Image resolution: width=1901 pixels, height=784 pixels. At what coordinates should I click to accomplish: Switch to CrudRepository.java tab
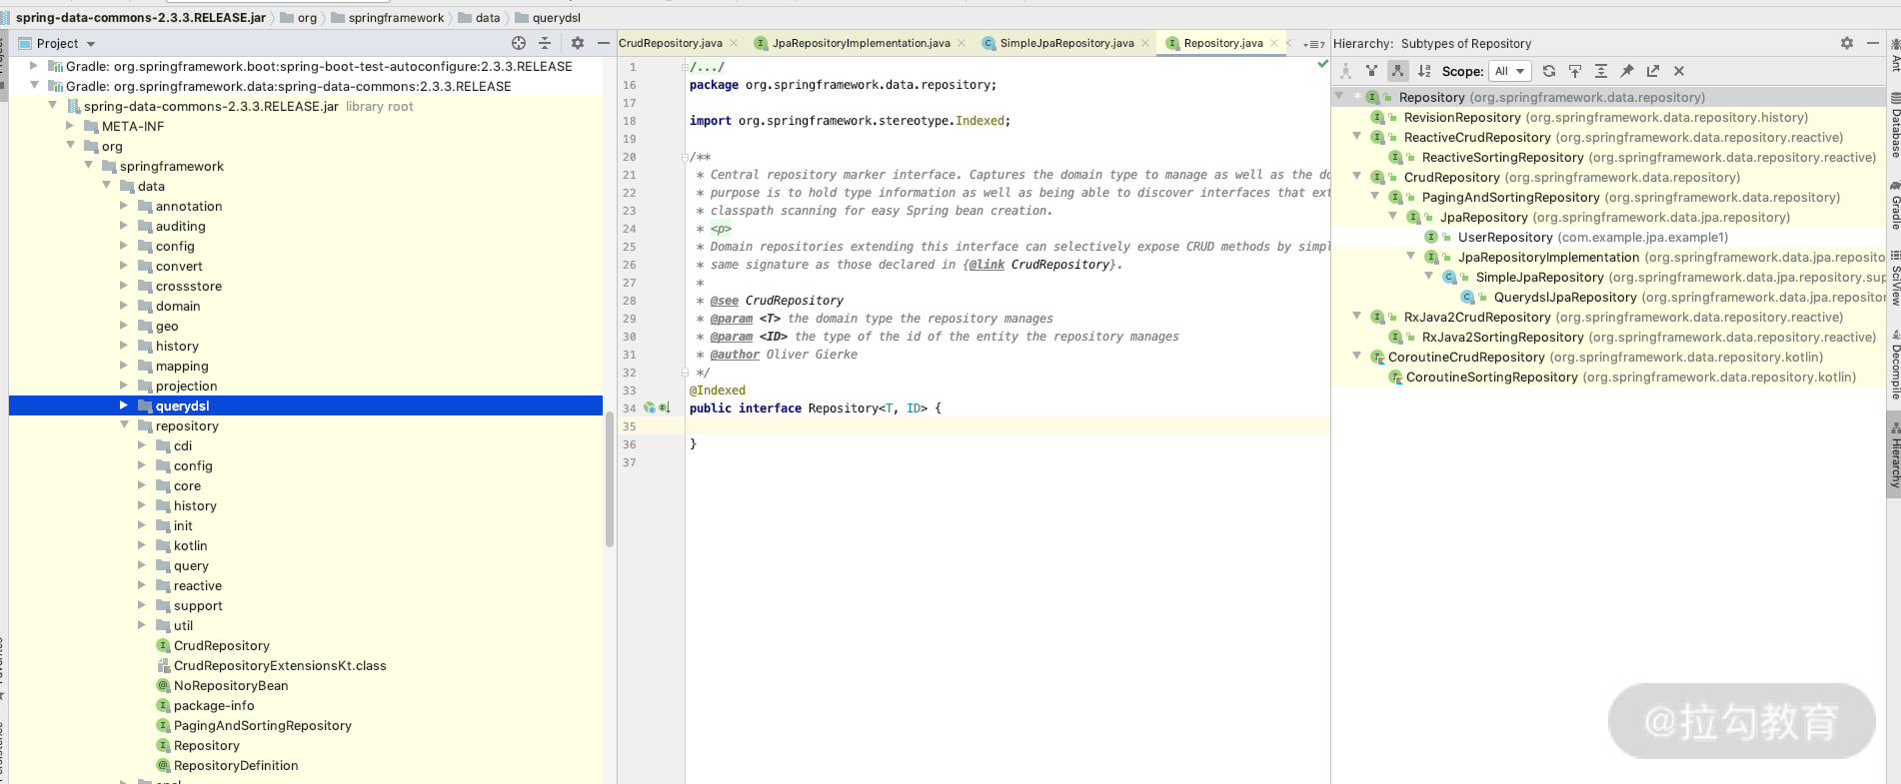[x=670, y=43]
